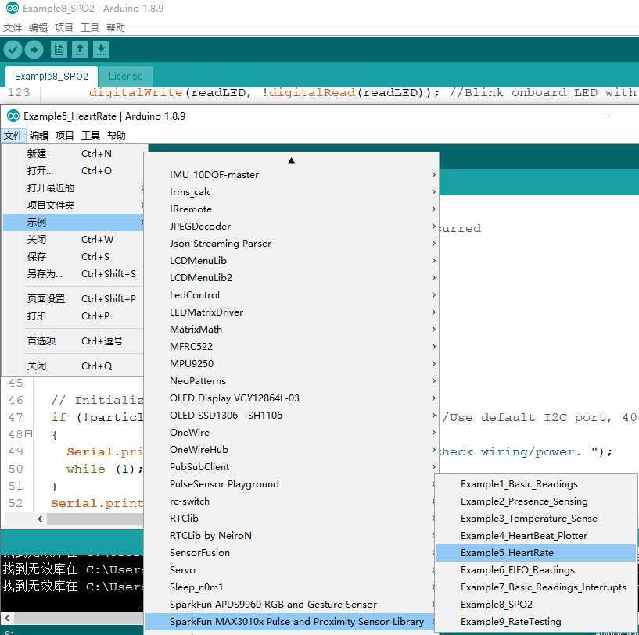Expand NeoPatterns examples

click(292, 381)
